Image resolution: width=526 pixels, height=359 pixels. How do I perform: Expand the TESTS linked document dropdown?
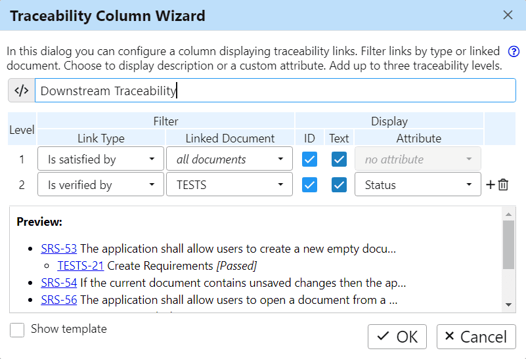point(229,185)
